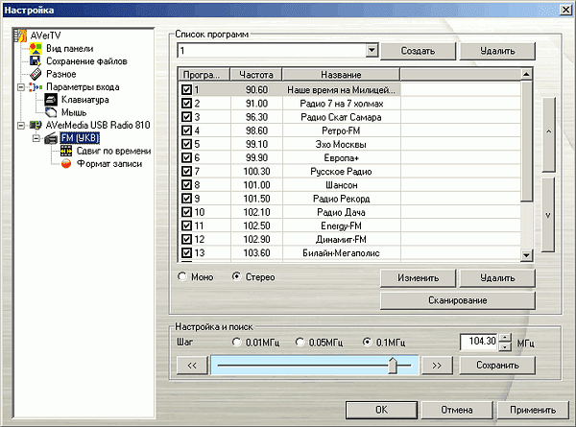Sort by the Название column header
The image size is (576, 427).
pyautogui.click(x=341, y=75)
